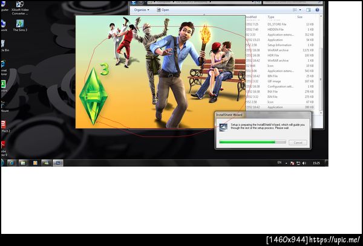Cancel the InstallShield Wizard setup
Image resolution: width=363 pixels, height=246 pixels.
point(298,143)
